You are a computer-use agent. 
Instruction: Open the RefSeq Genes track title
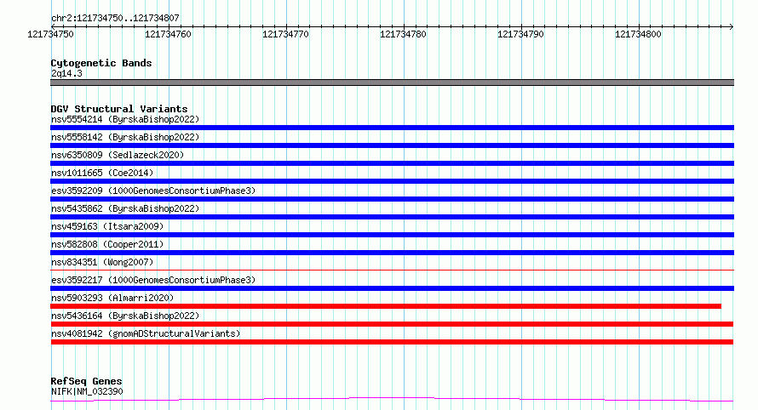86,381
